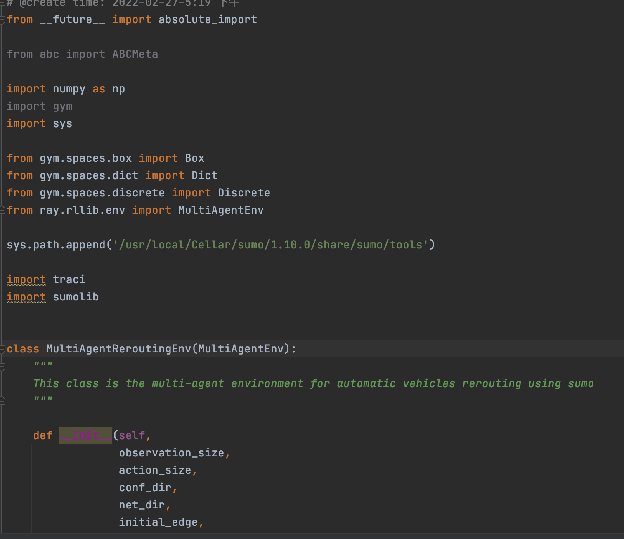The height and width of the screenshot is (539, 624).
Task: Click the Discrete import from gym.spaces.discrete
Action: [x=243, y=192]
